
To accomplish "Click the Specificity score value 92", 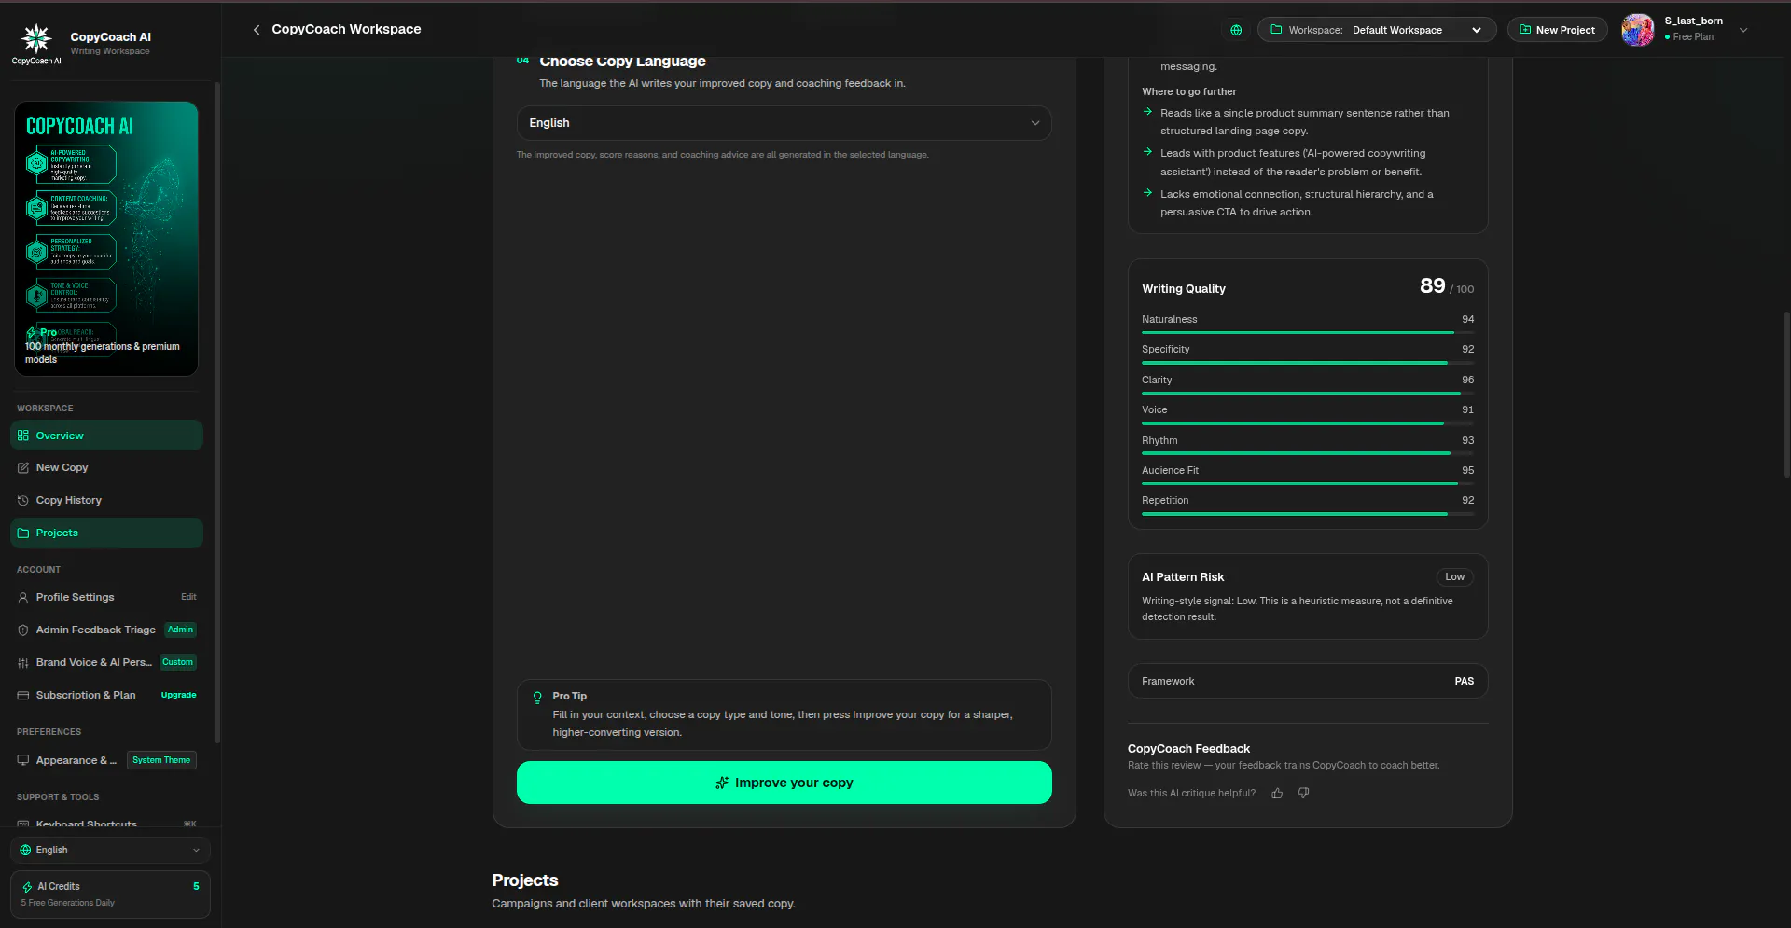I will 1467,350.
